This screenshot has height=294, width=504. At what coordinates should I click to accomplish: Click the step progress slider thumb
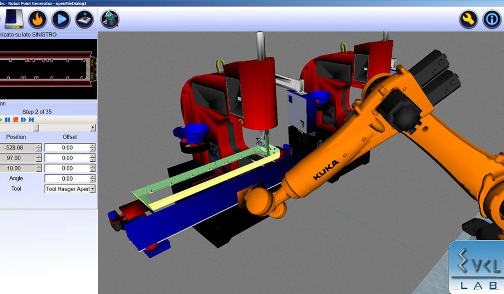(x=36, y=127)
